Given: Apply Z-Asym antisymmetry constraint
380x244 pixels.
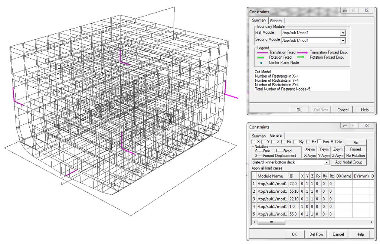Looking at the screenshot, I should point(338,156).
